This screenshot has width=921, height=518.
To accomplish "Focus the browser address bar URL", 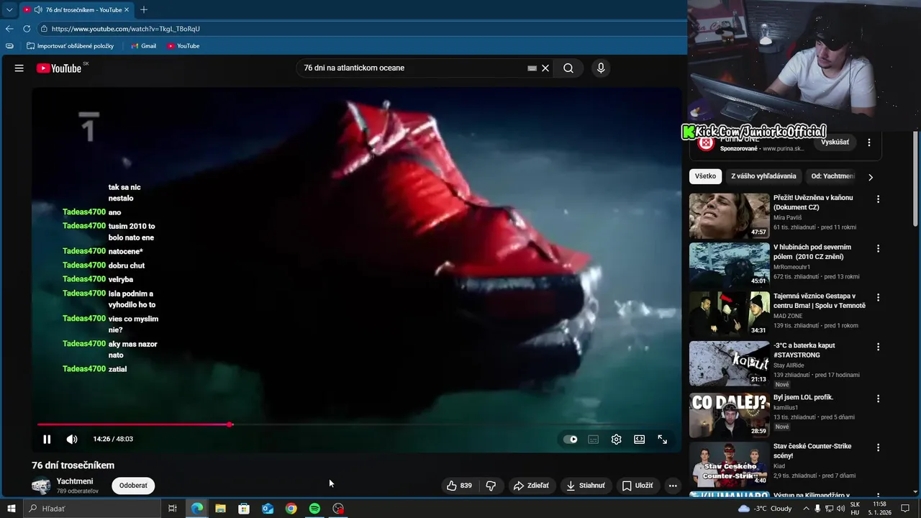I will coord(126,29).
